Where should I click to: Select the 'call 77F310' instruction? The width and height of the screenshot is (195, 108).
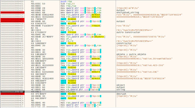(69, 32)
